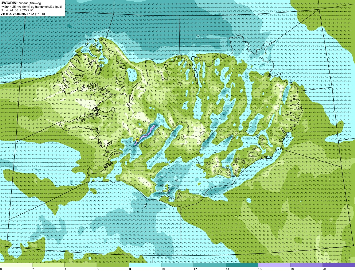355x271 pixels.
Task: Click the light green 2–4 m/s legend swatch
Action: point(49,265)
